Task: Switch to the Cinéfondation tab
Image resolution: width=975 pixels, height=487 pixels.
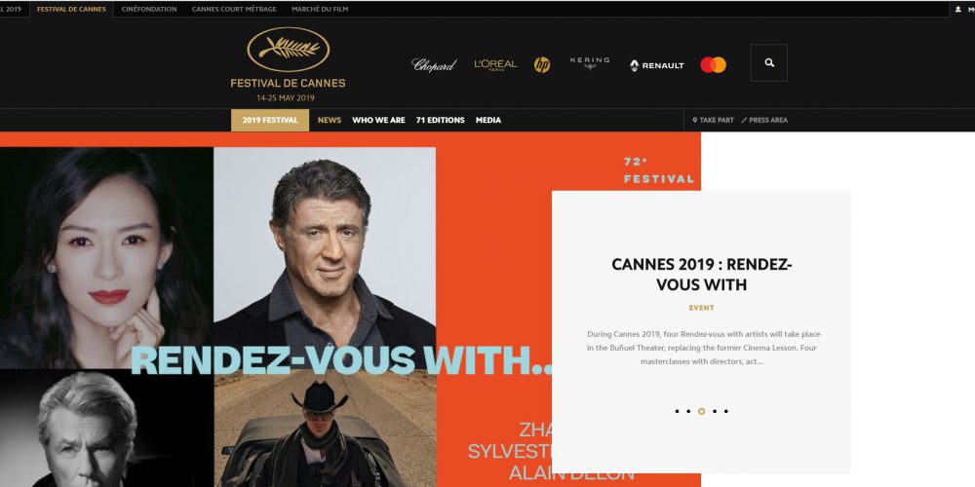Action: [x=149, y=10]
